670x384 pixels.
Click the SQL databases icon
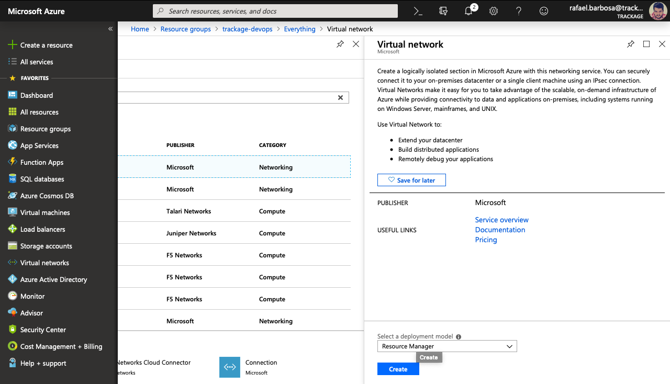12,179
